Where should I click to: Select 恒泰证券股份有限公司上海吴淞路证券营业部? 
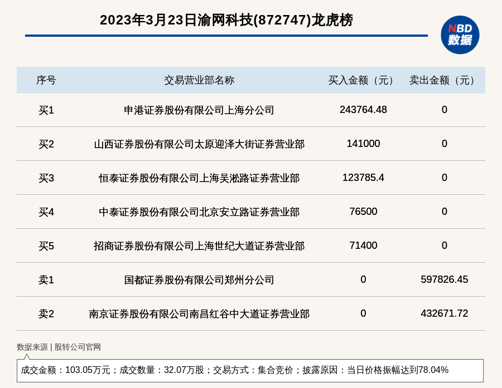pos(199,178)
